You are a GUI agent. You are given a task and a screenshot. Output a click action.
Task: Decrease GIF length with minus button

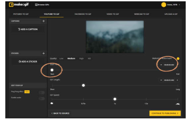161,80
